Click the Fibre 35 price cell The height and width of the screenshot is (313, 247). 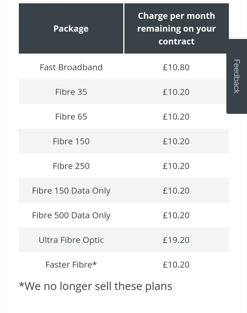coord(176,92)
